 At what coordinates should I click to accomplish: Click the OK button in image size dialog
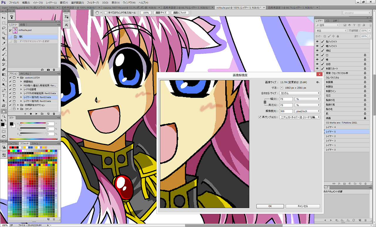[x=270, y=206]
